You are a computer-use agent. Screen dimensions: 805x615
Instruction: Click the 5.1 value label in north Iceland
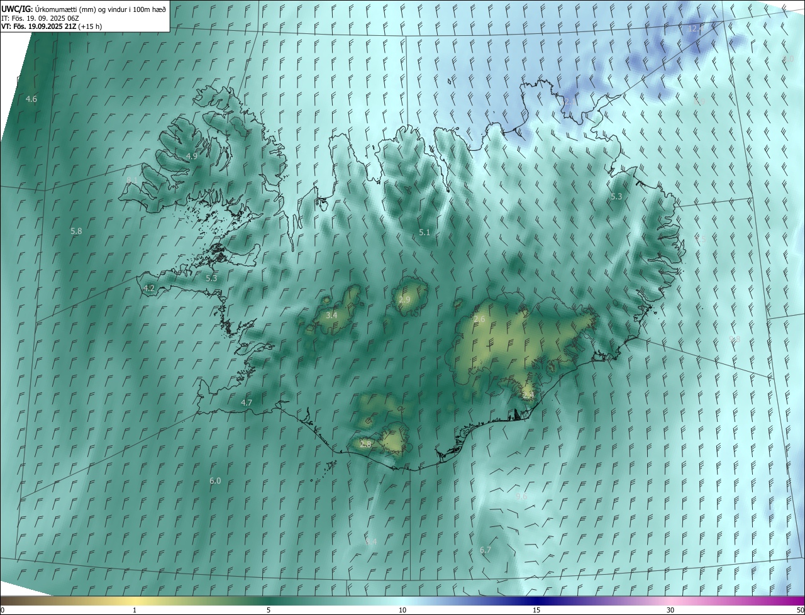(x=425, y=233)
